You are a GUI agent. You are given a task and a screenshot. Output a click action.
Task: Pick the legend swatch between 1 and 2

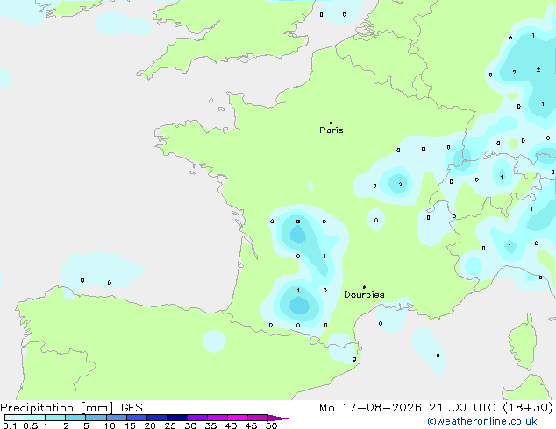(x=55, y=418)
